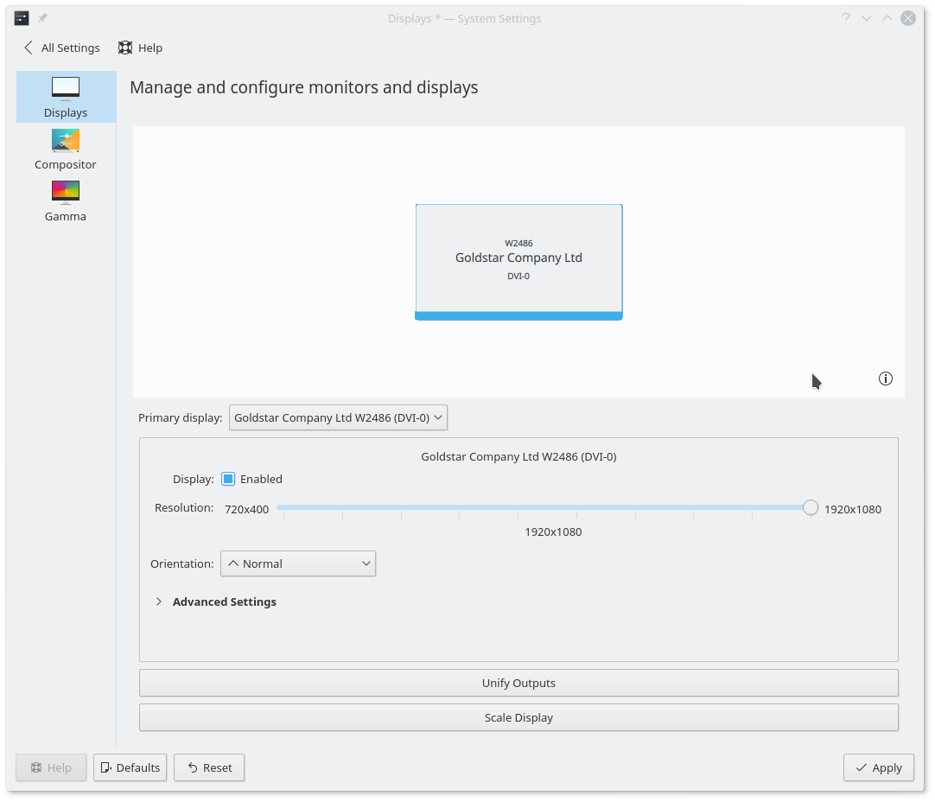Screen dimensions: 935x802
Task: Click the What's This question mark icon
Action: click(x=845, y=18)
